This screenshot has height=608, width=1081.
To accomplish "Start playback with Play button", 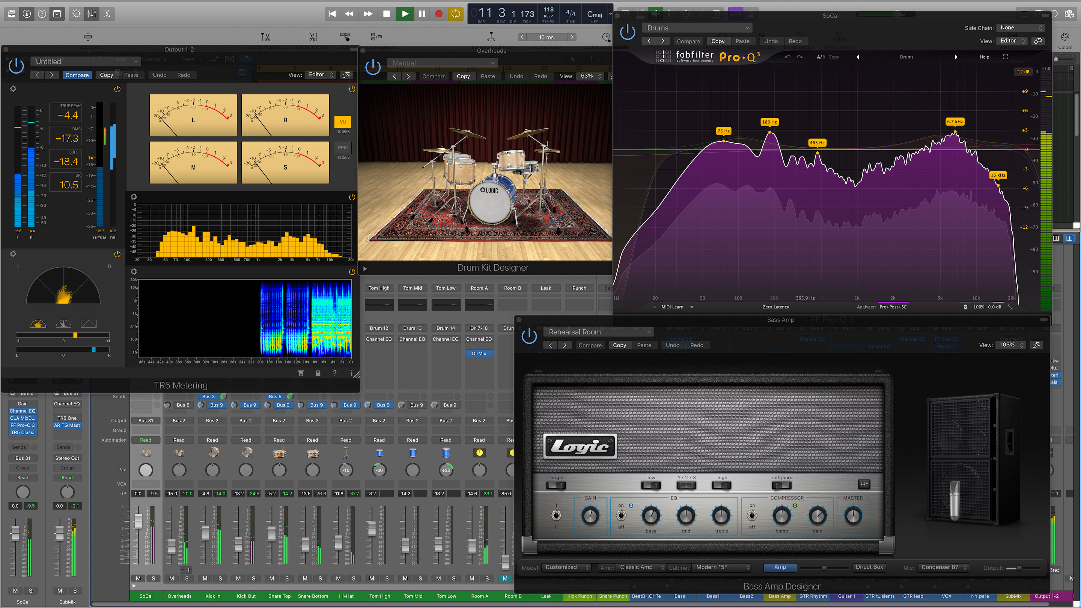I will coord(405,14).
